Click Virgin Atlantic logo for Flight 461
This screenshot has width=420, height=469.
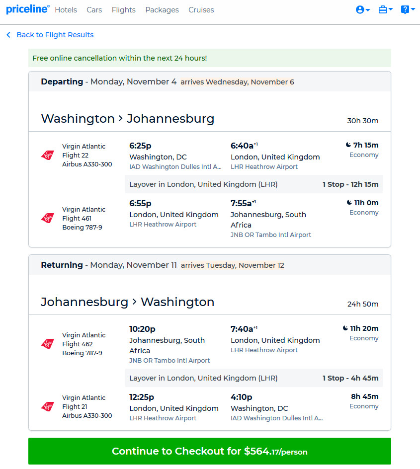click(x=48, y=218)
